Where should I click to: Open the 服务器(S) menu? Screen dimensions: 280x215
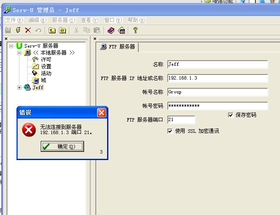64,20
